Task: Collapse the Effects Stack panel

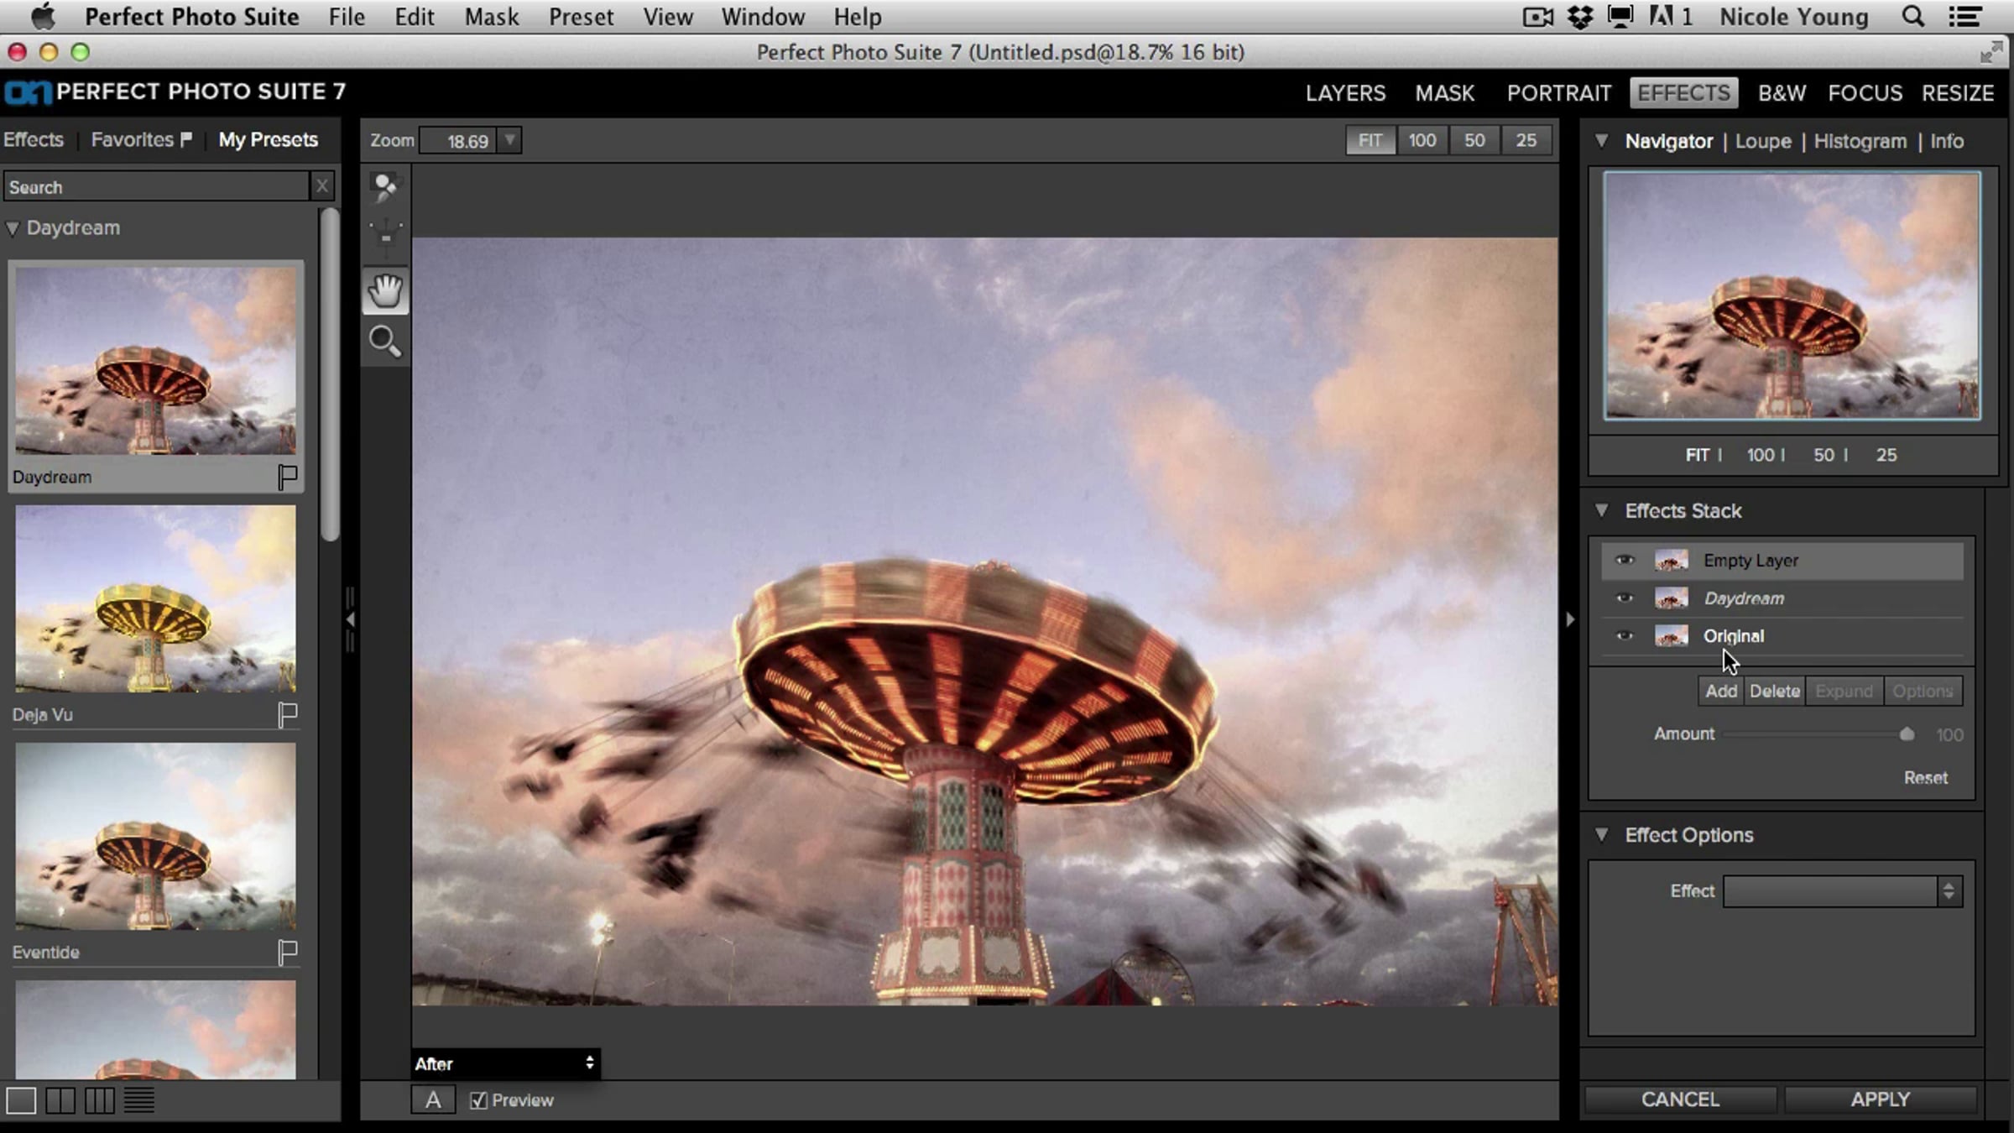Action: (x=1602, y=510)
